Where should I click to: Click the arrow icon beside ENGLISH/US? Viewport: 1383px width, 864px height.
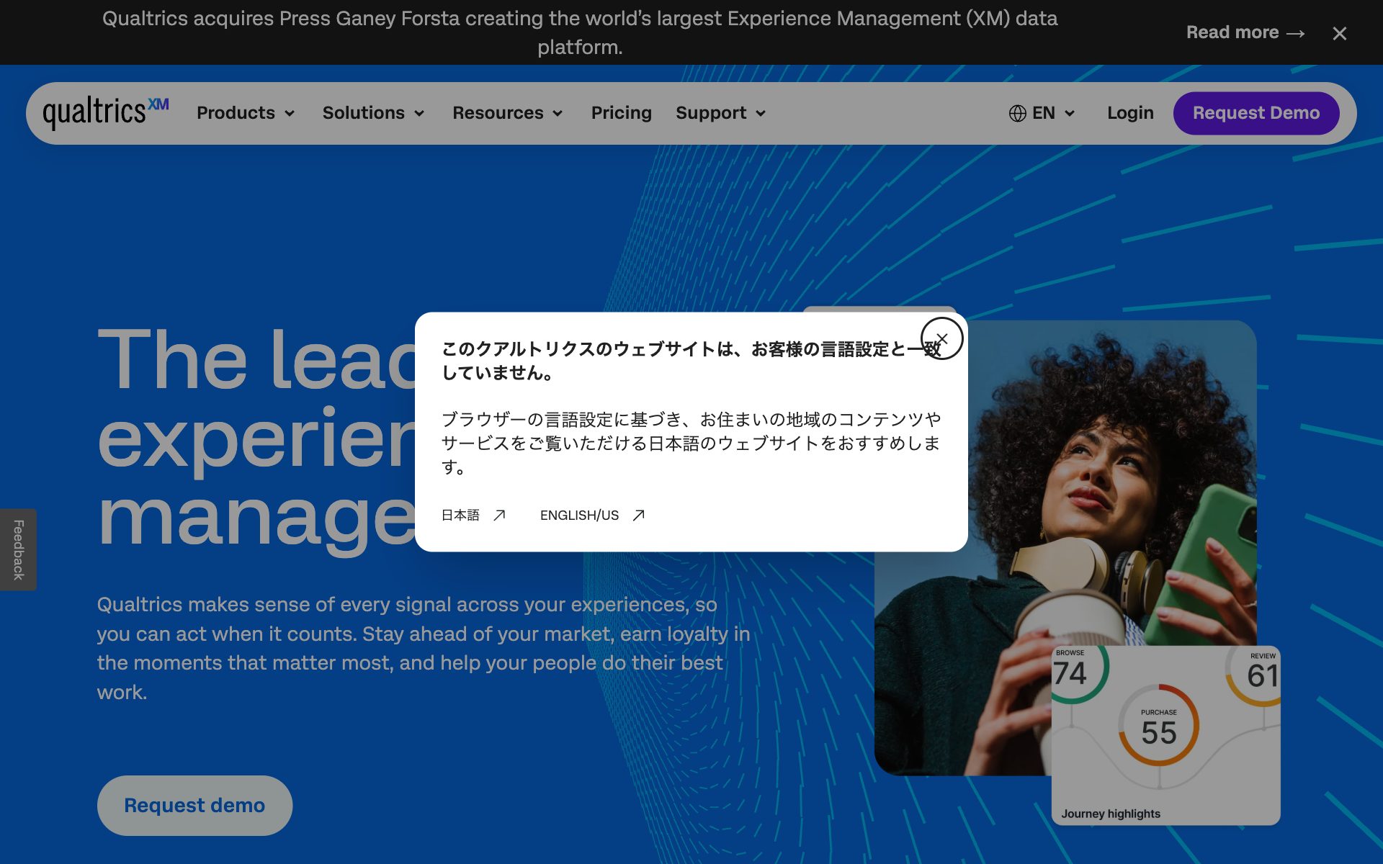pos(638,516)
